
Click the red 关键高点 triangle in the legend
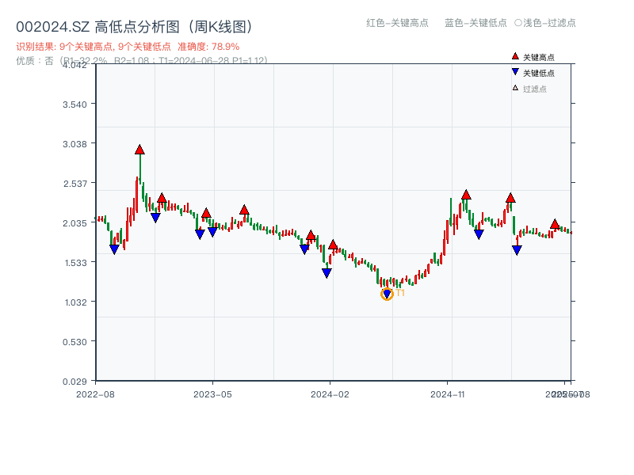tap(515, 56)
